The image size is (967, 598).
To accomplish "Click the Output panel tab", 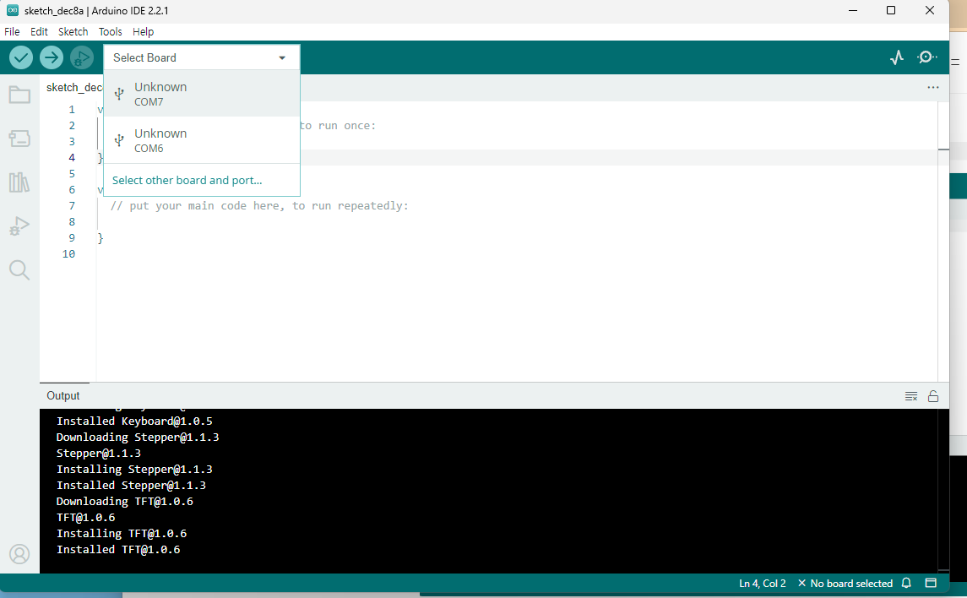I will point(63,396).
